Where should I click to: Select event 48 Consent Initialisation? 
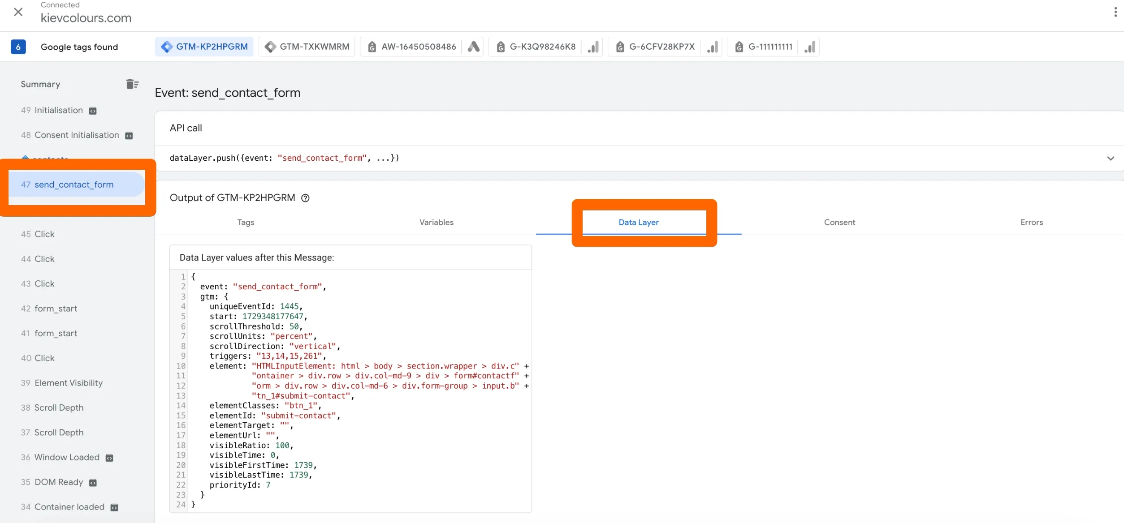(69, 135)
